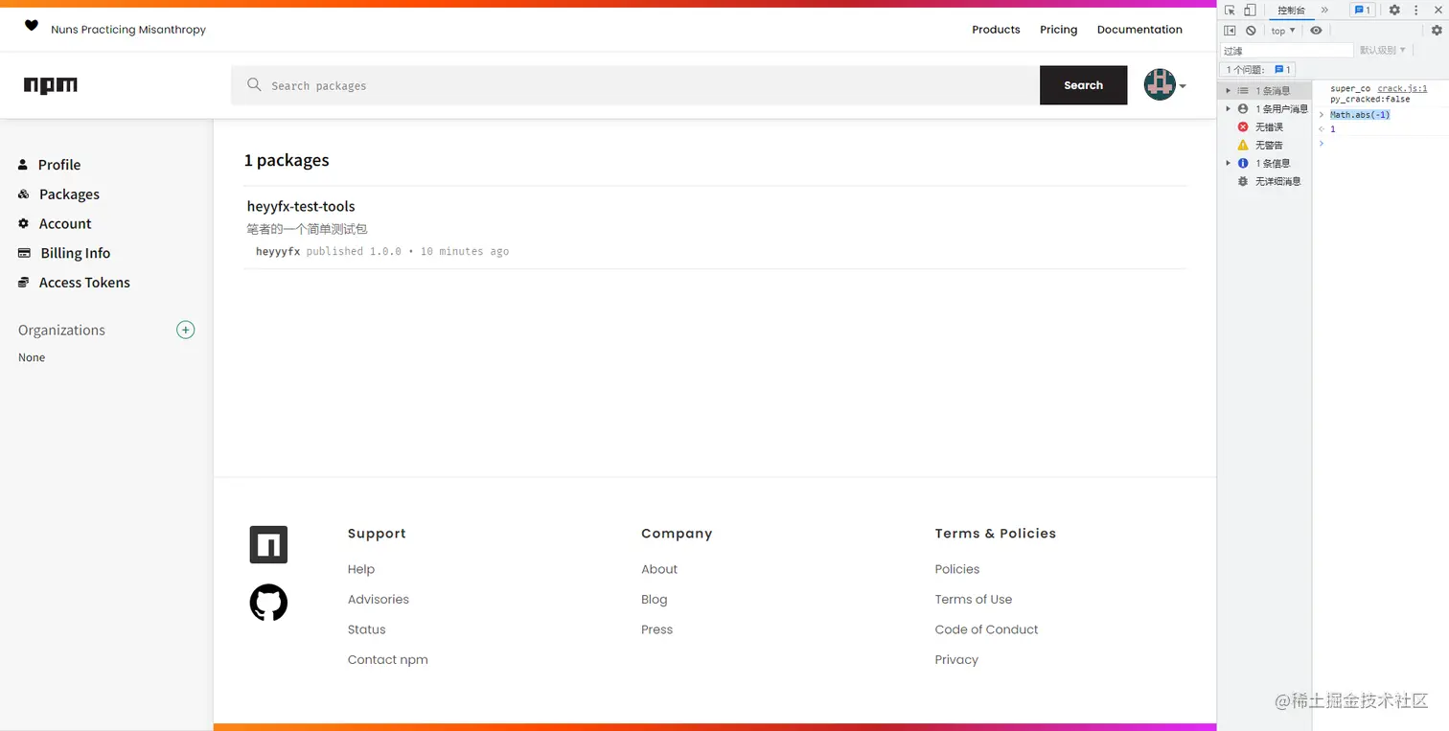
Task: Open the 'top' JavaScript context dropdown
Action: coord(1283,31)
